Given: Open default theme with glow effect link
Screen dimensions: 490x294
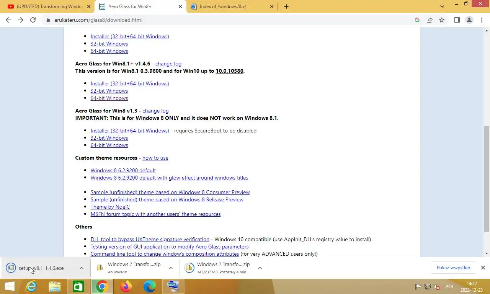Looking at the screenshot, I should (169, 178).
